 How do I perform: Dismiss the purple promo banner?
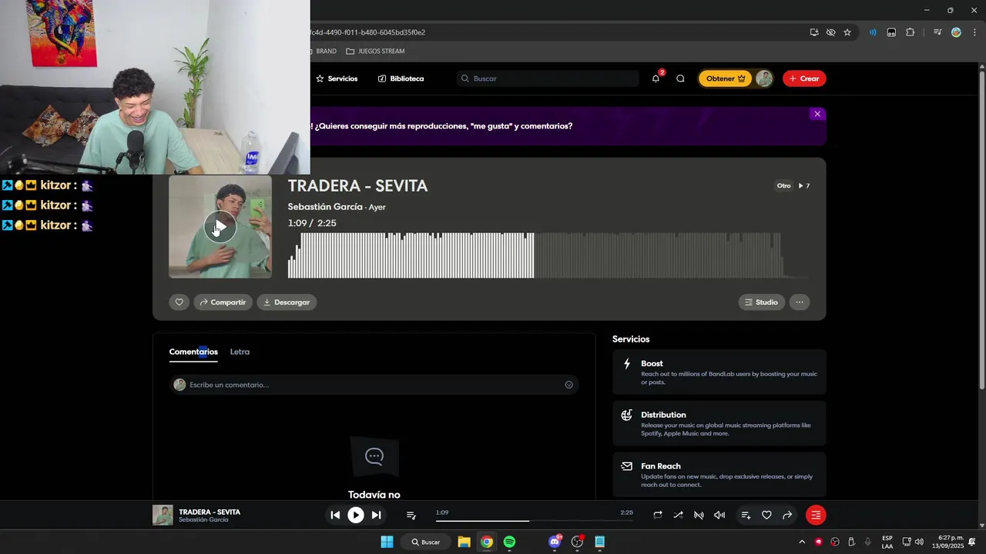point(817,114)
